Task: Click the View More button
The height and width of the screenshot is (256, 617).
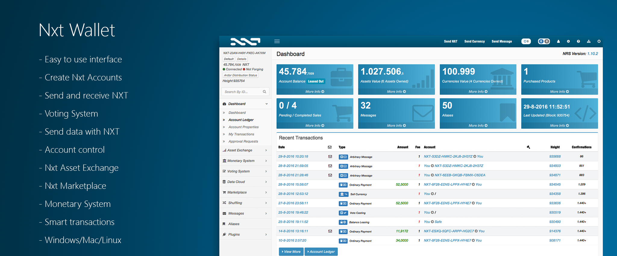Action: tap(291, 252)
